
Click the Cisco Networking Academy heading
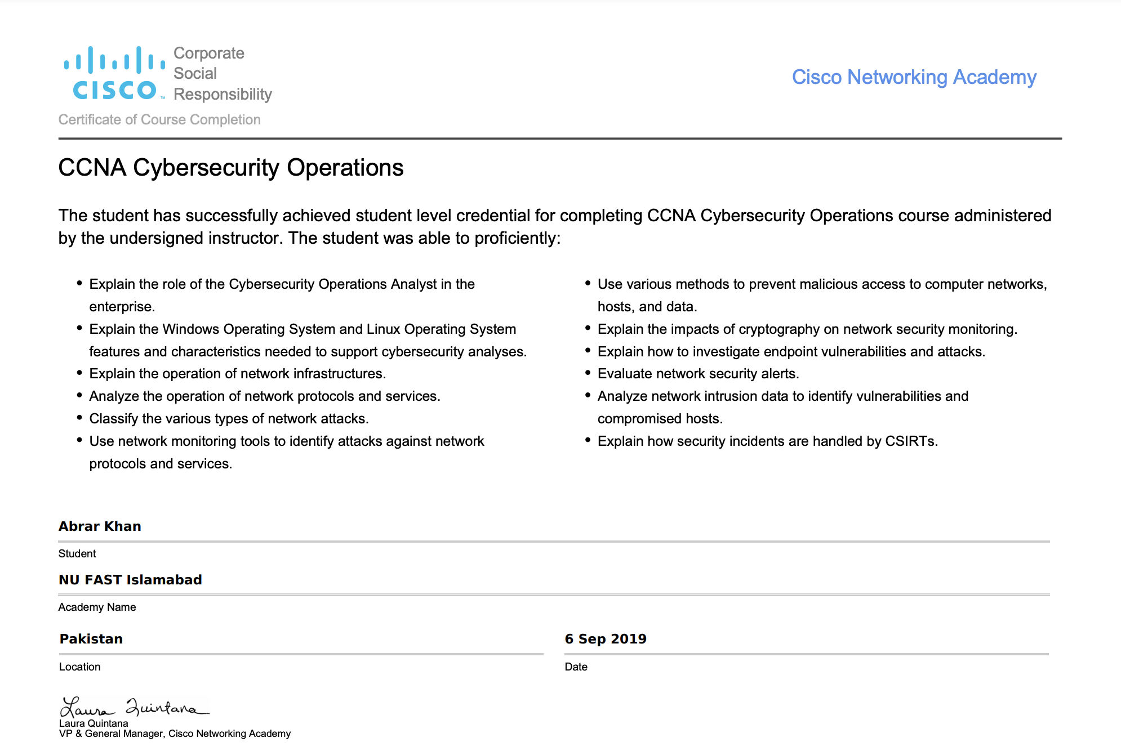[914, 77]
